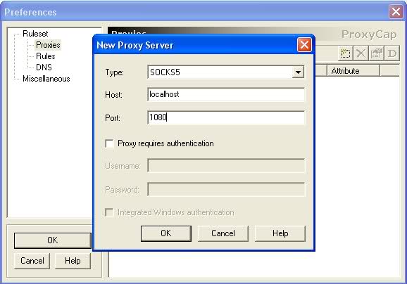Screen dimensions: 407x284
Task: Close the New Proxy Server dialog
Action: pyautogui.click(x=304, y=45)
